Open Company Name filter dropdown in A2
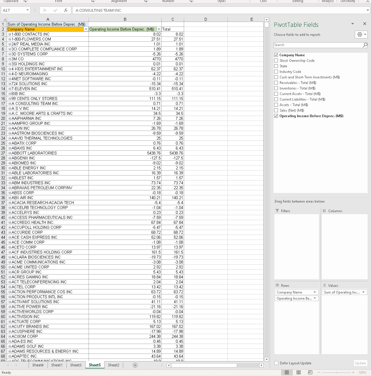 pyautogui.click(x=86, y=29)
